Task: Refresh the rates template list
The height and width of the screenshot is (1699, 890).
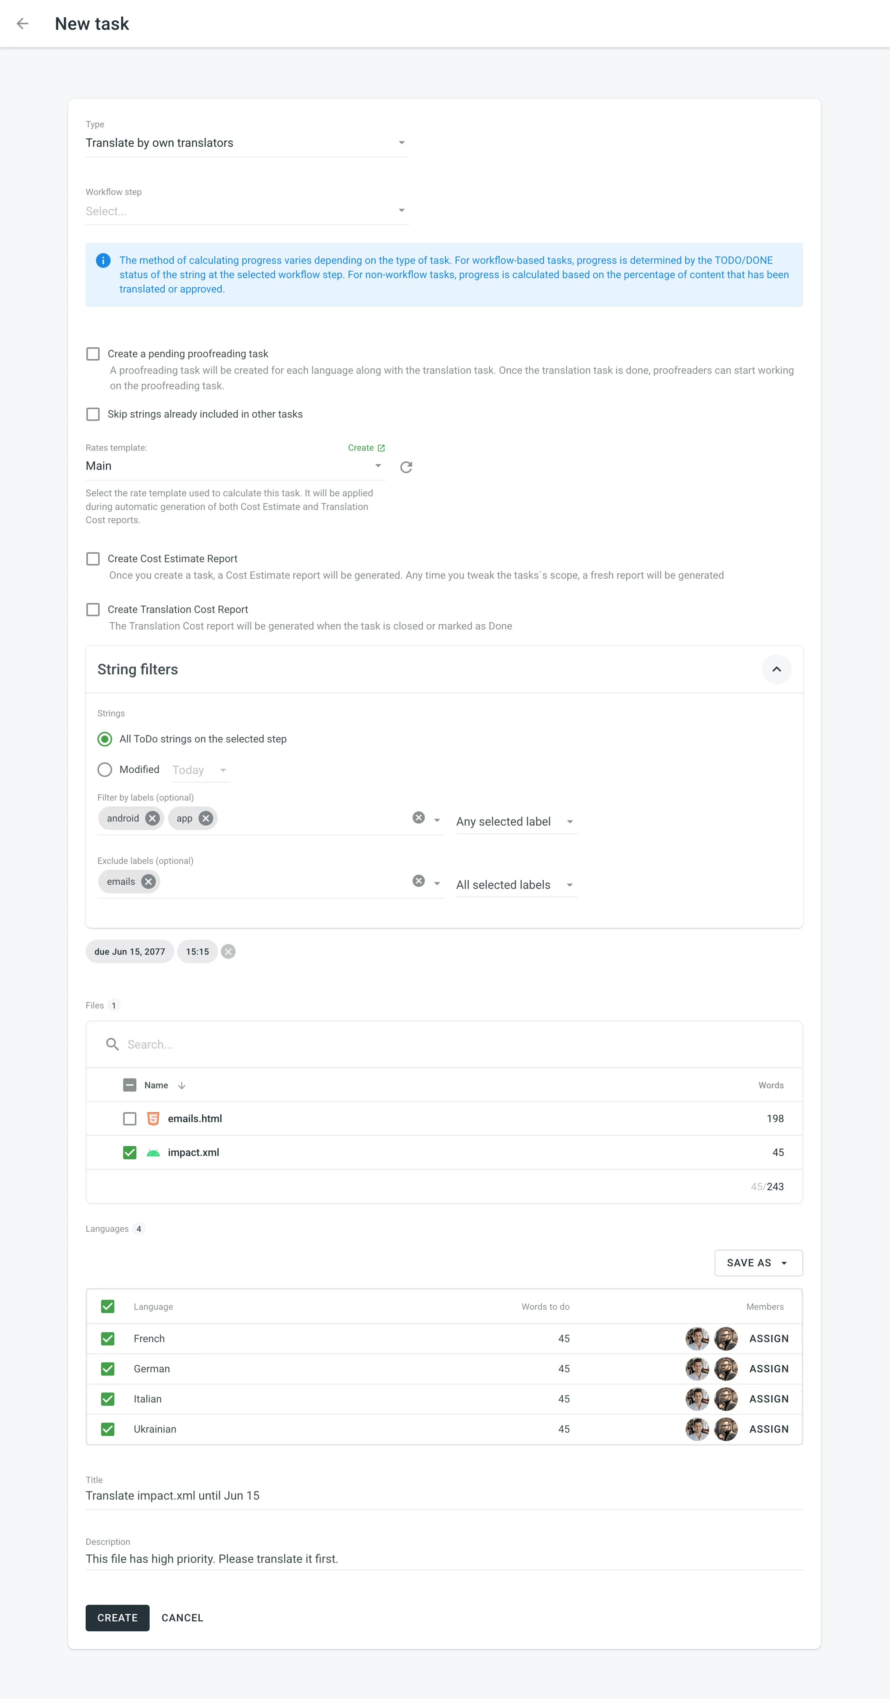Action: point(405,466)
